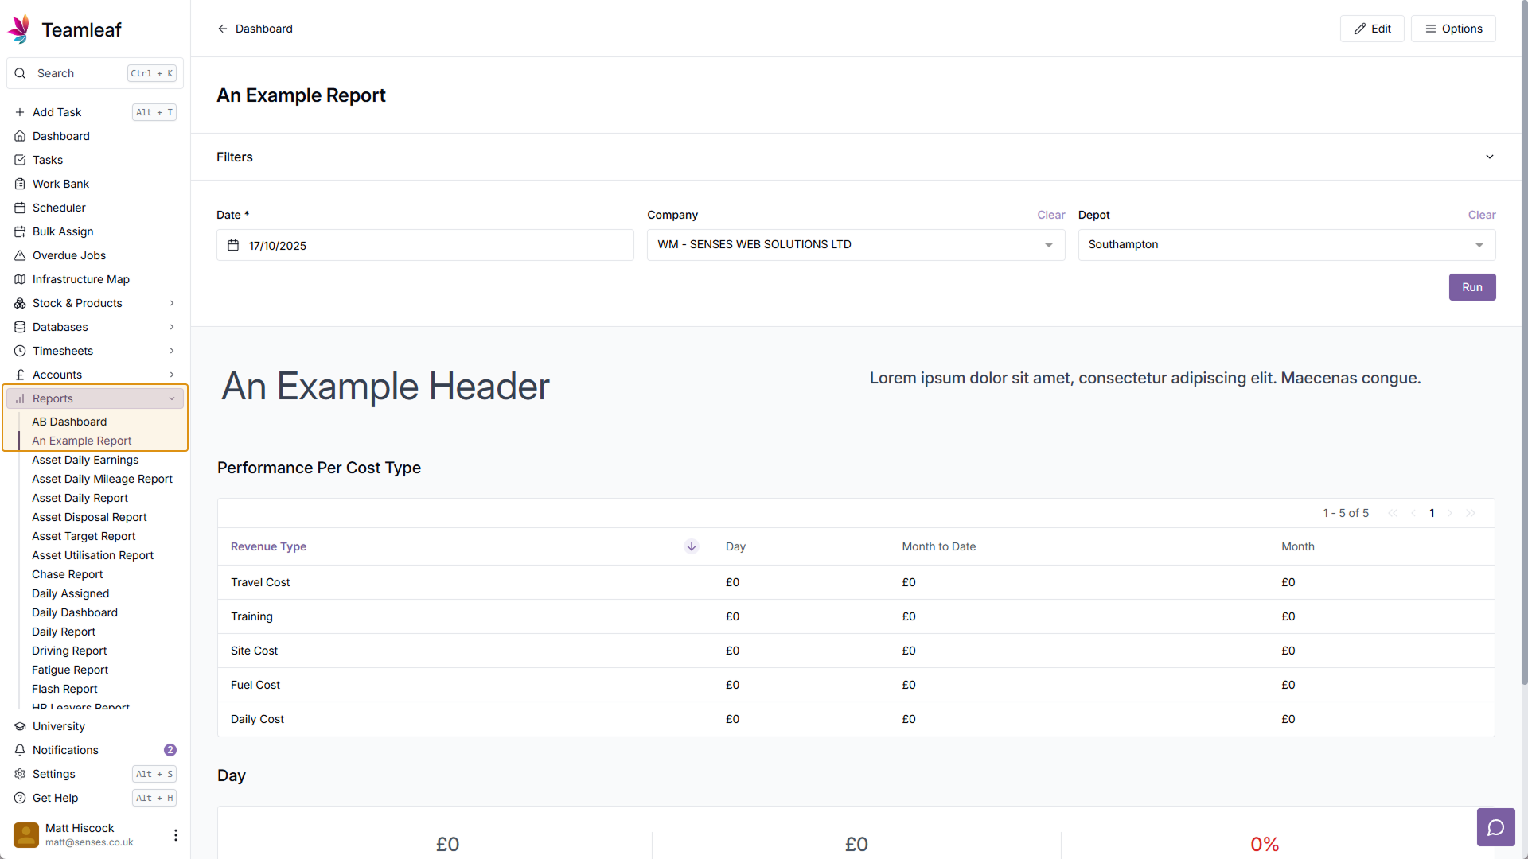This screenshot has width=1528, height=859.
Task: Collapse the Reports menu section
Action: [x=171, y=398]
